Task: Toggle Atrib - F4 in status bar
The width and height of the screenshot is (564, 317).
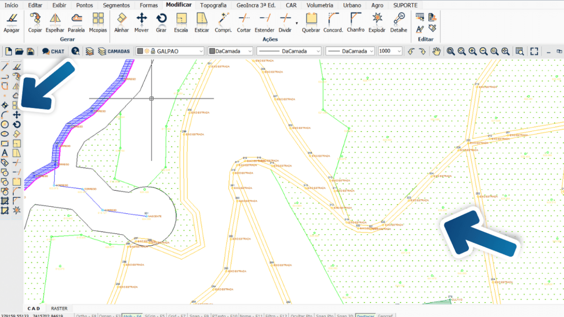Action: 132,316
